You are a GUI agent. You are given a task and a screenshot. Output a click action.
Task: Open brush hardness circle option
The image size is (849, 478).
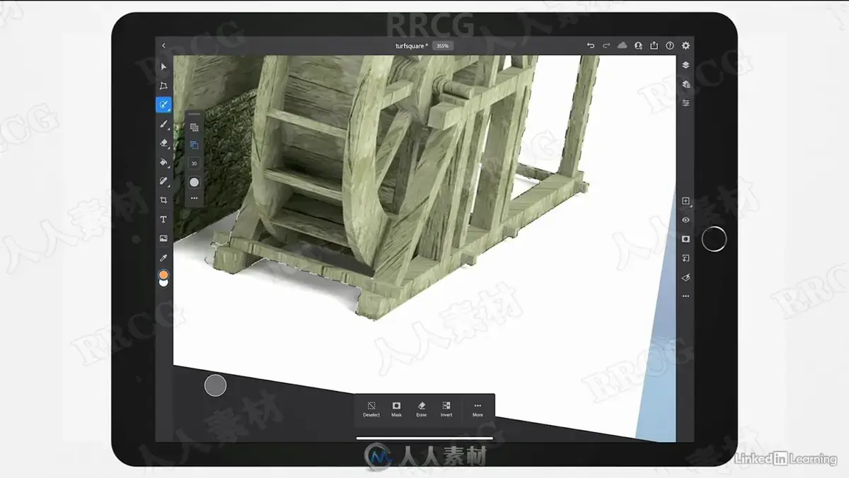click(195, 182)
